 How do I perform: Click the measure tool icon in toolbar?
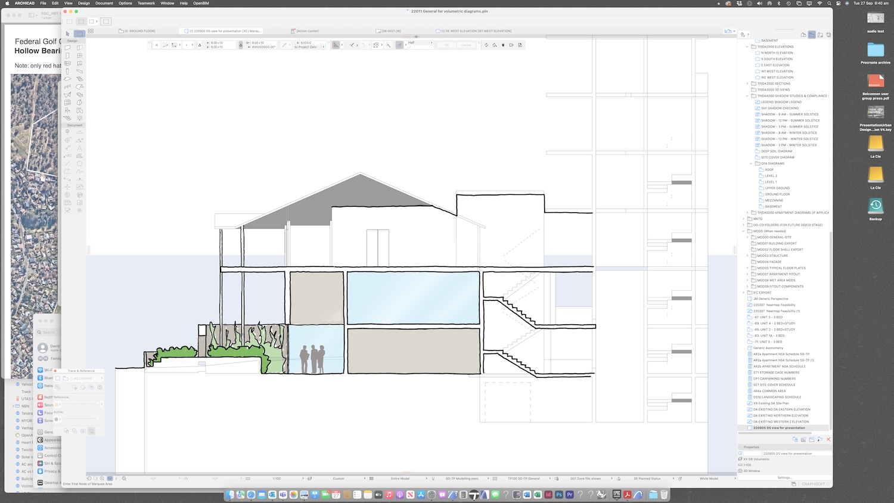click(388, 45)
